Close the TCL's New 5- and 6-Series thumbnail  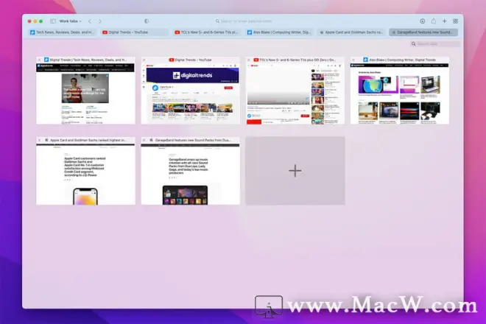[249, 60]
